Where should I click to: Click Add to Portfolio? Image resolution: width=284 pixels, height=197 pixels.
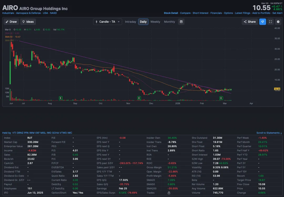[261, 13]
